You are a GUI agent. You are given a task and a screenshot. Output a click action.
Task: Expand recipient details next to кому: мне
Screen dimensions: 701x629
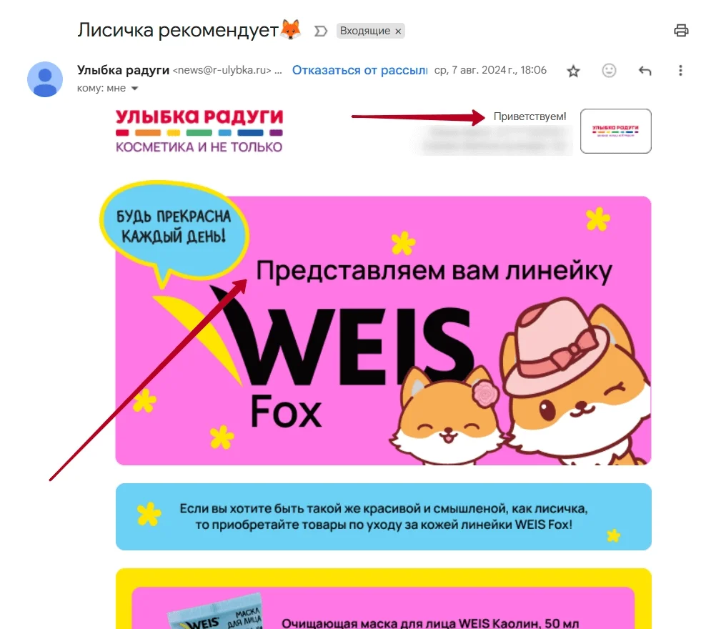[134, 89]
